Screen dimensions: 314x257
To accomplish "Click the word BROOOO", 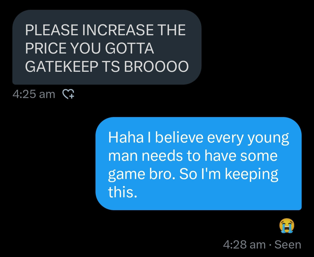I will coord(156,67).
